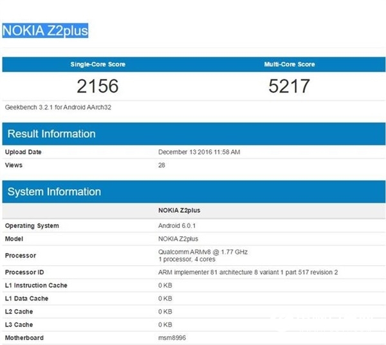Click the single-core score value 2156
Screen dimensions: 386x345
click(x=98, y=86)
